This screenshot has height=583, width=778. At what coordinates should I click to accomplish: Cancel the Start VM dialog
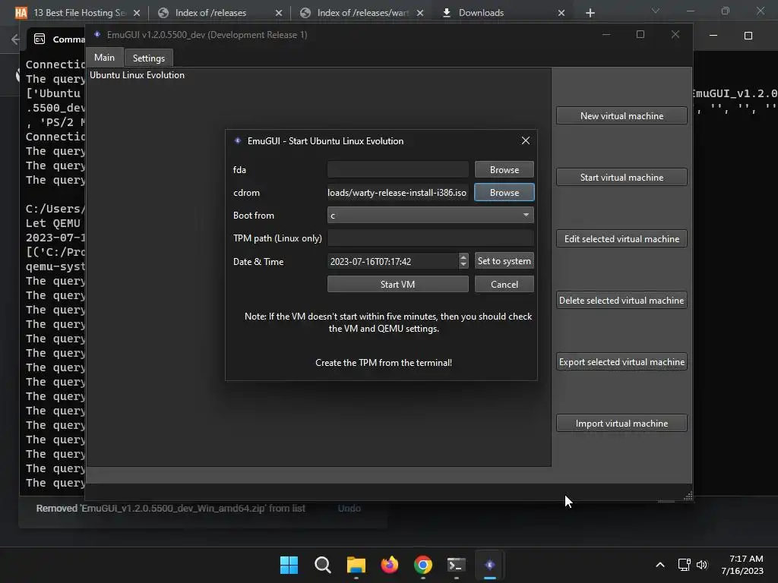(504, 284)
